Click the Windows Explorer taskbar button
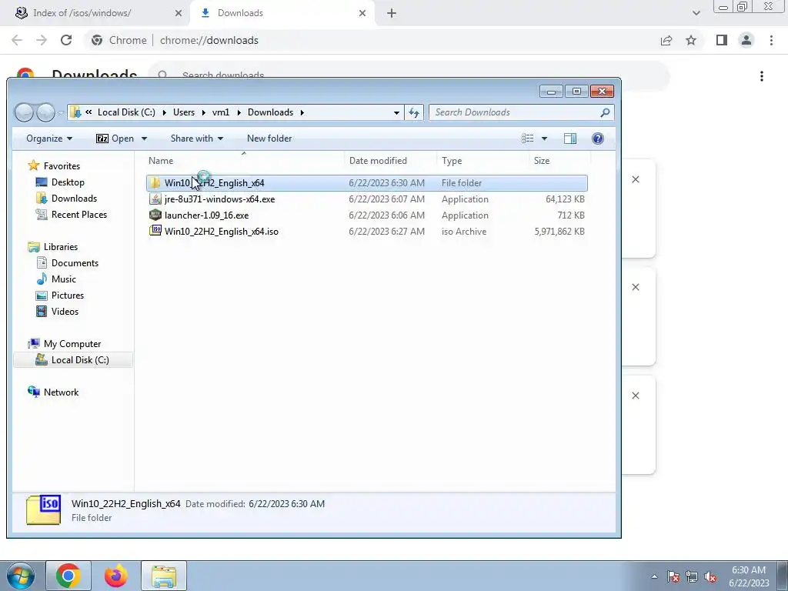Image resolution: width=788 pixels, height=591 pixels. 164,576
